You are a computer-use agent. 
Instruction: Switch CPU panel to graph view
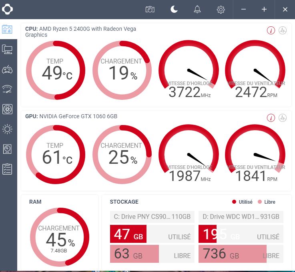tap(283, 30)
